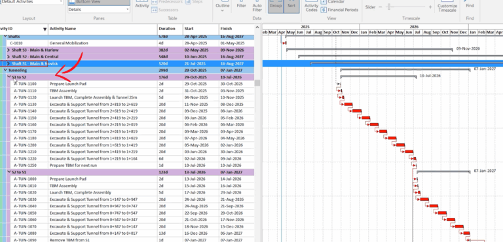Click the 20d duration of A-TUN-1170
Image resolution: width=503 pixels, height=242 pixels.
pyautogui.click(x=162, y=131)
